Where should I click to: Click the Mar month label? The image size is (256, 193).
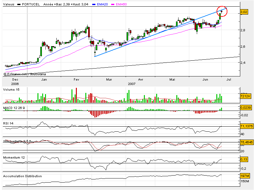pos(109,80)
